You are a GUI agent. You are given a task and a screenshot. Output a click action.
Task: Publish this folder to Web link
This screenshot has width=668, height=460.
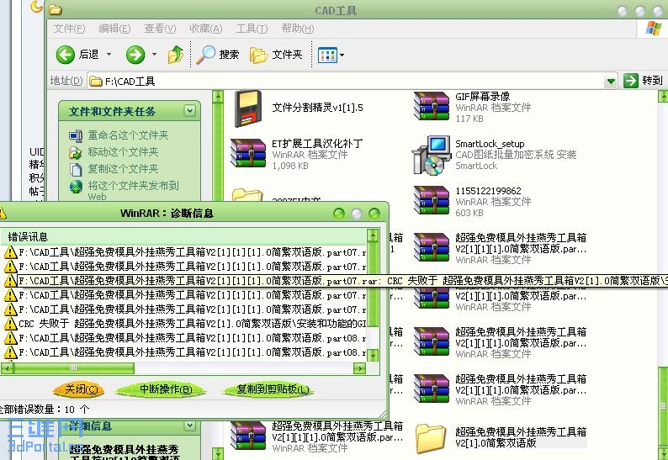(133, 190)
